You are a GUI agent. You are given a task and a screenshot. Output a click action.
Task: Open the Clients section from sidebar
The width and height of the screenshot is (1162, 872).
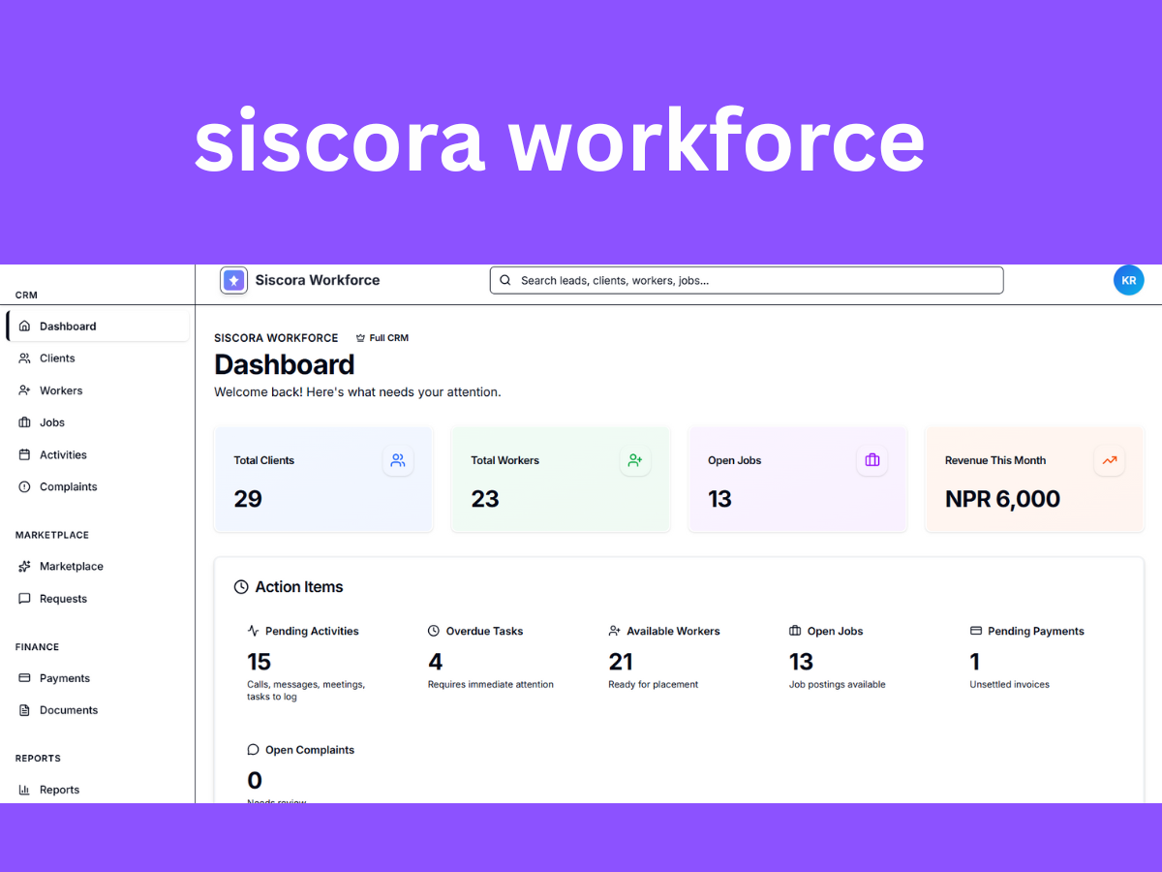[x=58, y=358]
